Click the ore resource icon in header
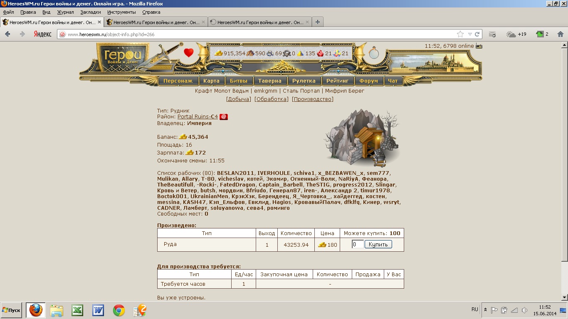Screen dimensions: 568x319 click(270, 53)
